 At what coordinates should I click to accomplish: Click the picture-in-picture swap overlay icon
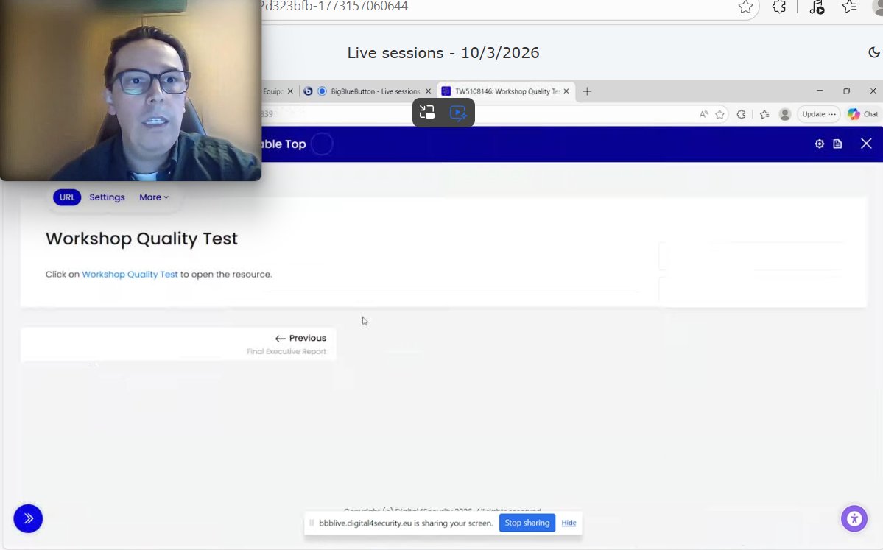(x=427, y=113)
